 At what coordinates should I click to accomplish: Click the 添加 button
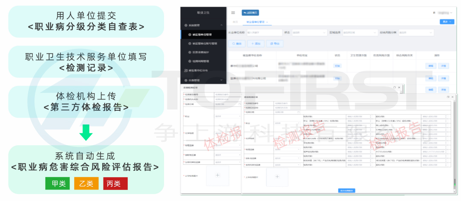[256, 43]
